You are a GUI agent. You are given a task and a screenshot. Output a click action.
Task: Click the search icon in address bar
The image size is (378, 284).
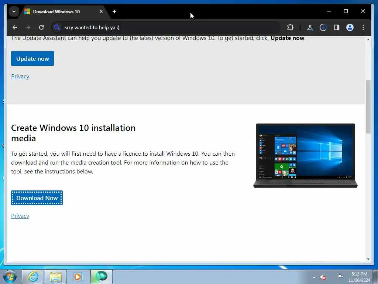point(57,27)
